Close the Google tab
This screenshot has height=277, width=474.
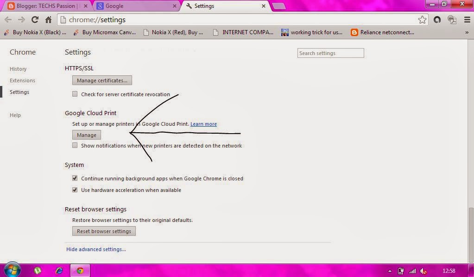pyautogui.click(x=174, y=6)
